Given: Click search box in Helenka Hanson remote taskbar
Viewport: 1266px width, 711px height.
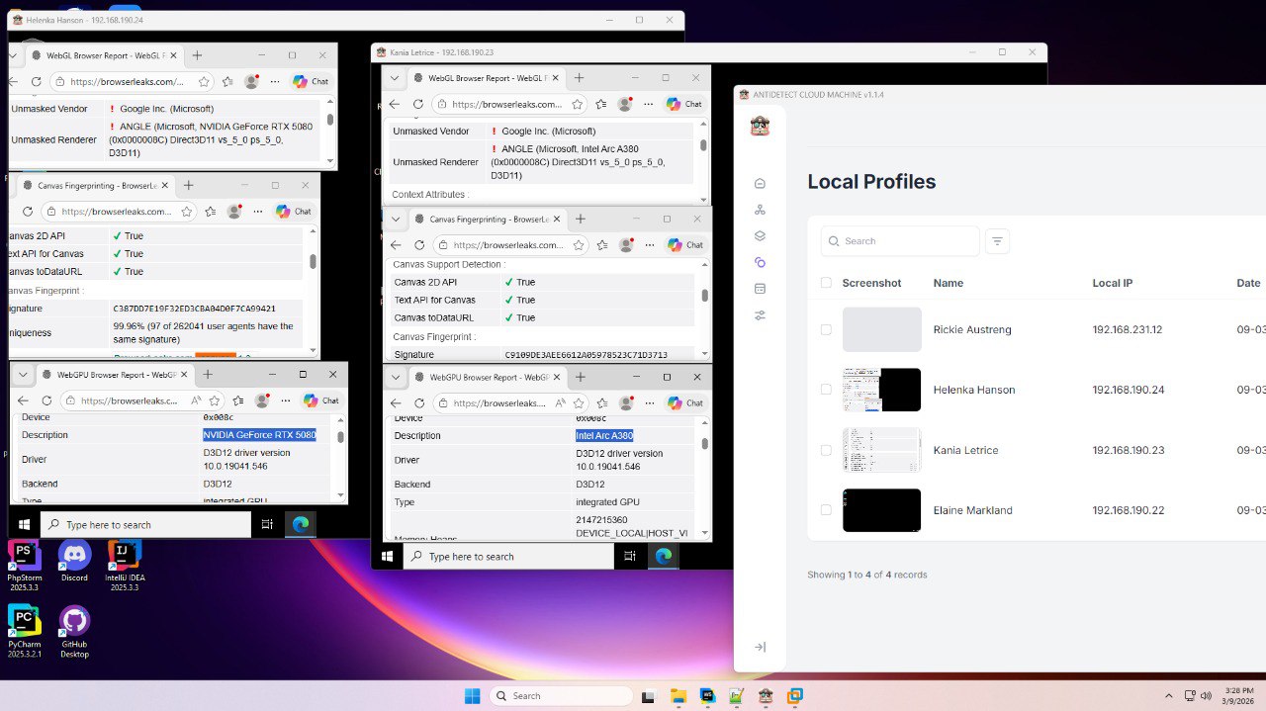Looking at the screenshot, I should tap(143, 524).
